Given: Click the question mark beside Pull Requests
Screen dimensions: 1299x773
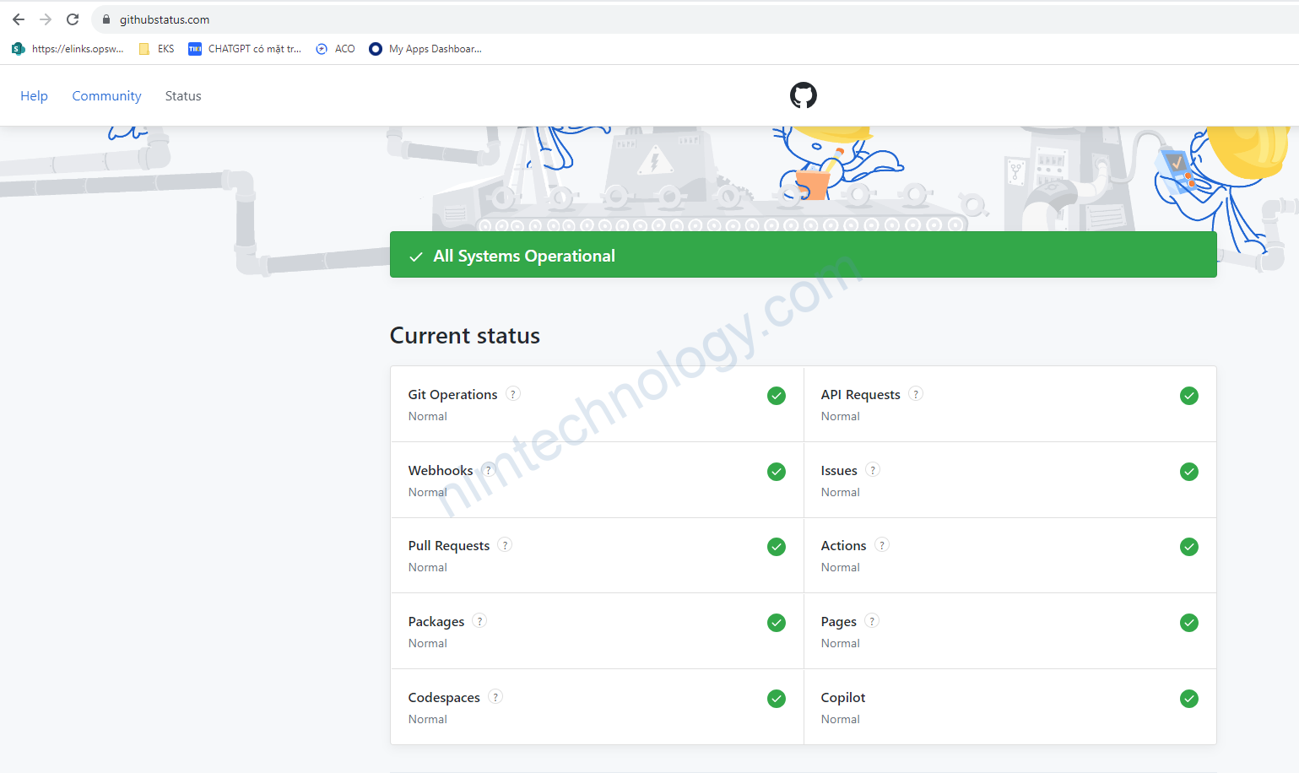Looking at the screenshot, I should (505, 545).
